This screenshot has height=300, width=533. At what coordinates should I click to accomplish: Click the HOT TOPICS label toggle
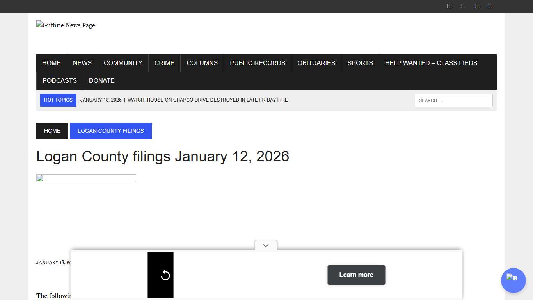click(58, 100)
